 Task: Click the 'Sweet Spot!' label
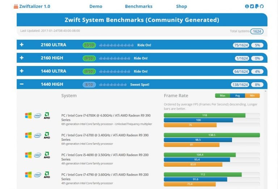tap(140, 85)
